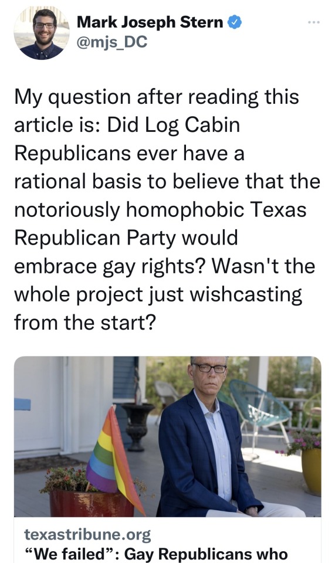Screen dimensions: 335x563
Task: Click the teal wire chair in photo
Action: [259, 410]
